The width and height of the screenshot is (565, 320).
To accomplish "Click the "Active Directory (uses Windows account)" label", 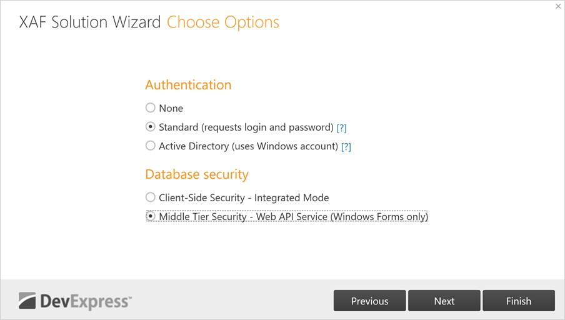I will click(x=248, y=146).
